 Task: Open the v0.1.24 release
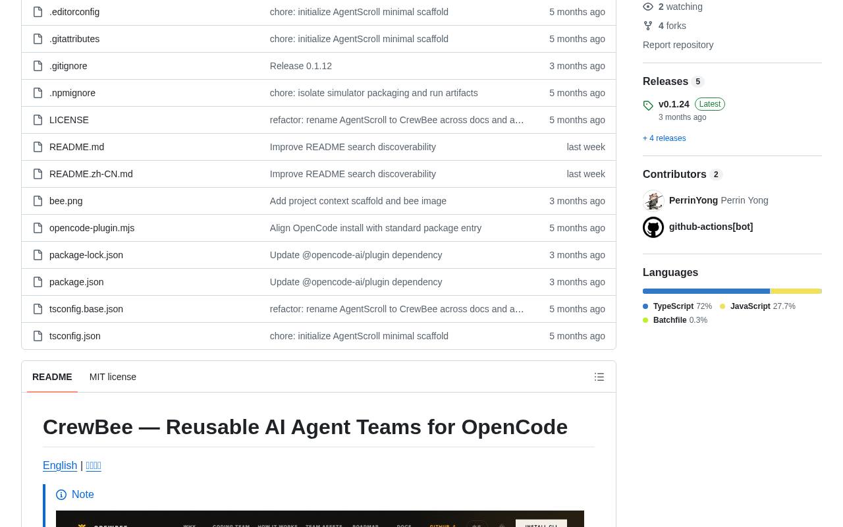tap(674, 104)
